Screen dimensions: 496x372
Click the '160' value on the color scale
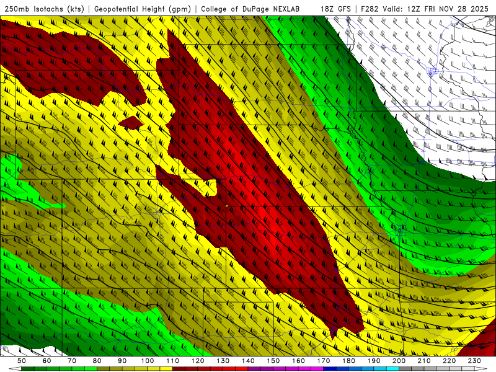click(299, 361)
